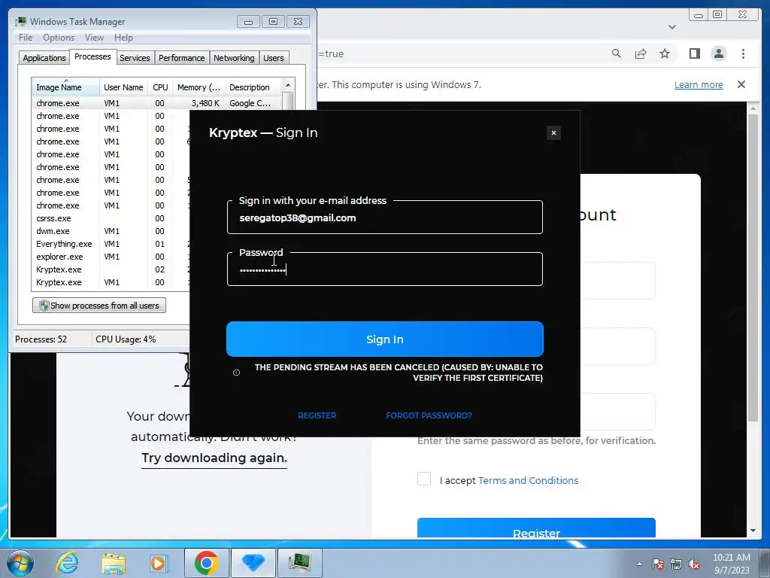Viewport: 770px width, 578px height.
Task: Sort processes by User Name column
Action: click(x=123, y=87)
